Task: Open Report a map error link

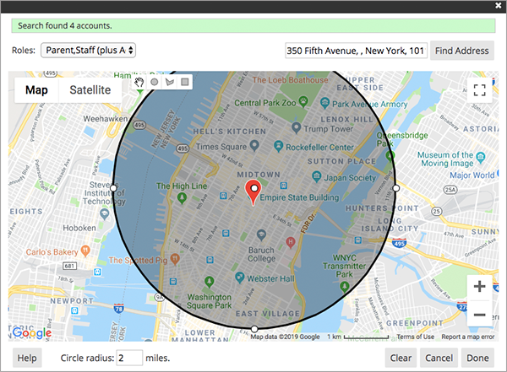Action: 468,337
